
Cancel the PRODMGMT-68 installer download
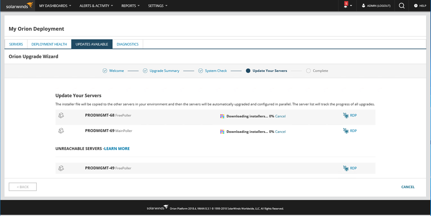click(280, 116)
